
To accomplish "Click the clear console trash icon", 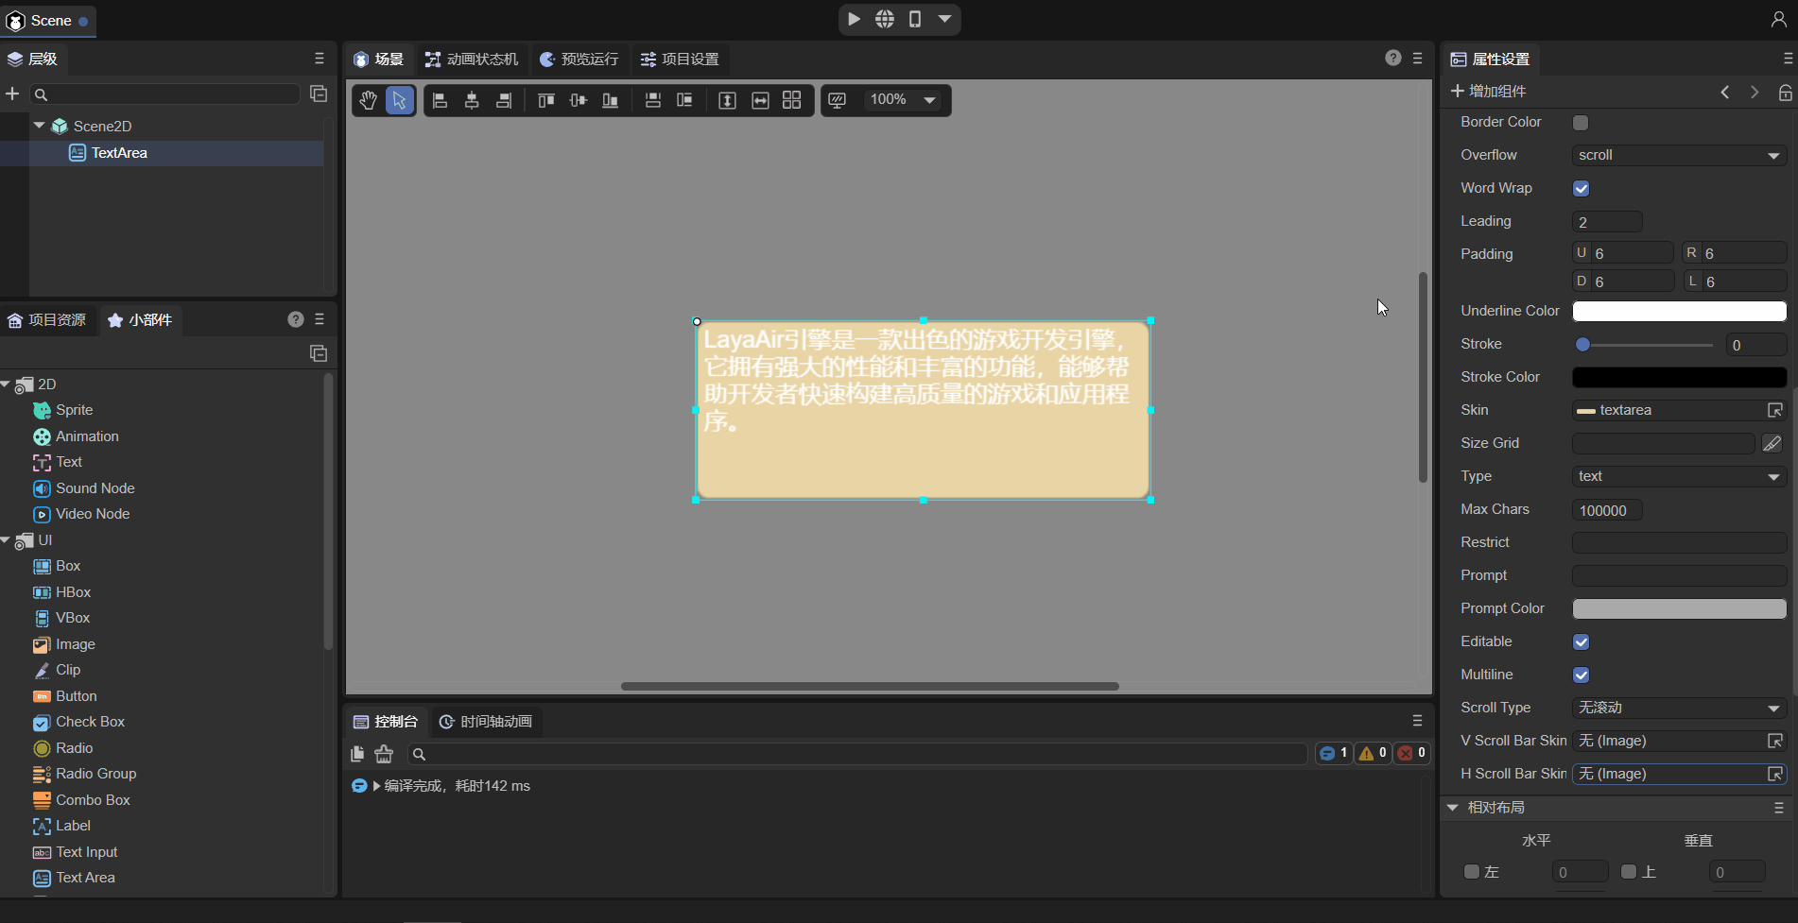I will (384, 753).
